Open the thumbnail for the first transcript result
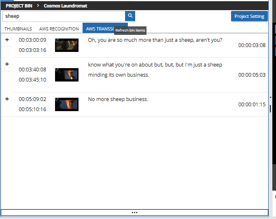 point(66,45)
